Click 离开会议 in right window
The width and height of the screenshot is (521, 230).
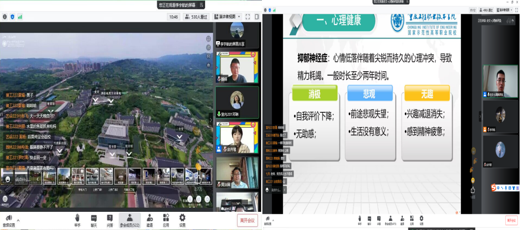[511, 220]
